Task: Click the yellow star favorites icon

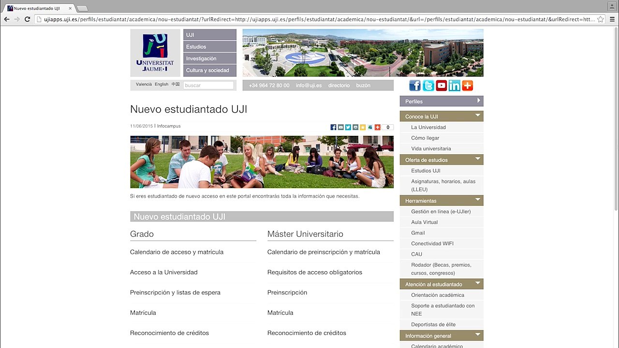Action: pos(363,127)
